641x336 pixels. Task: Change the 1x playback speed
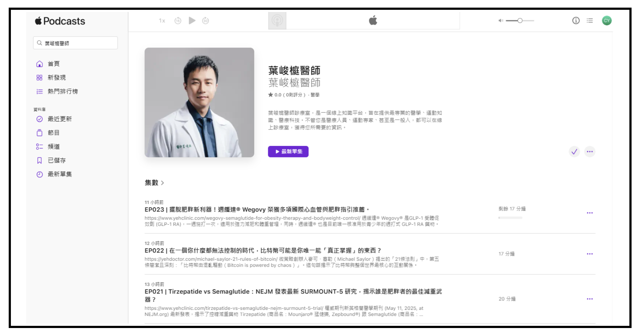[x=162, y=21]
